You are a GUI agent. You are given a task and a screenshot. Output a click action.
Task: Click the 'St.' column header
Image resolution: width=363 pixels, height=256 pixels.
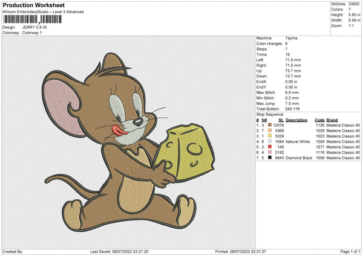pos(281,120)
